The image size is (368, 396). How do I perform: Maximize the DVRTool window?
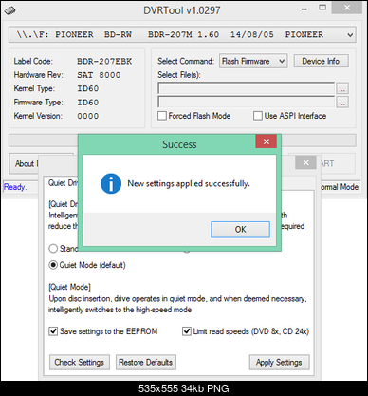point(322,8)
